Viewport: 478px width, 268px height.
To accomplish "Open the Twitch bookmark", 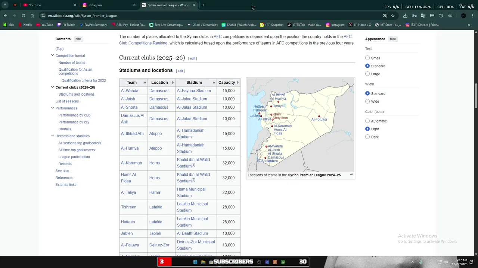I will click(66, 25).
